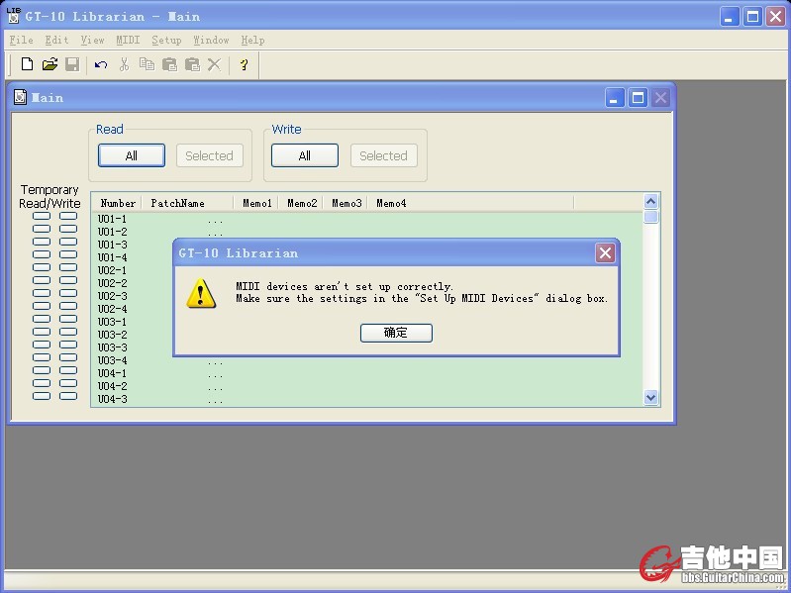Click the Memo3 column header
Image resolution: width=791 pixels, height=593 pixels.
click(x=346, y=203)
